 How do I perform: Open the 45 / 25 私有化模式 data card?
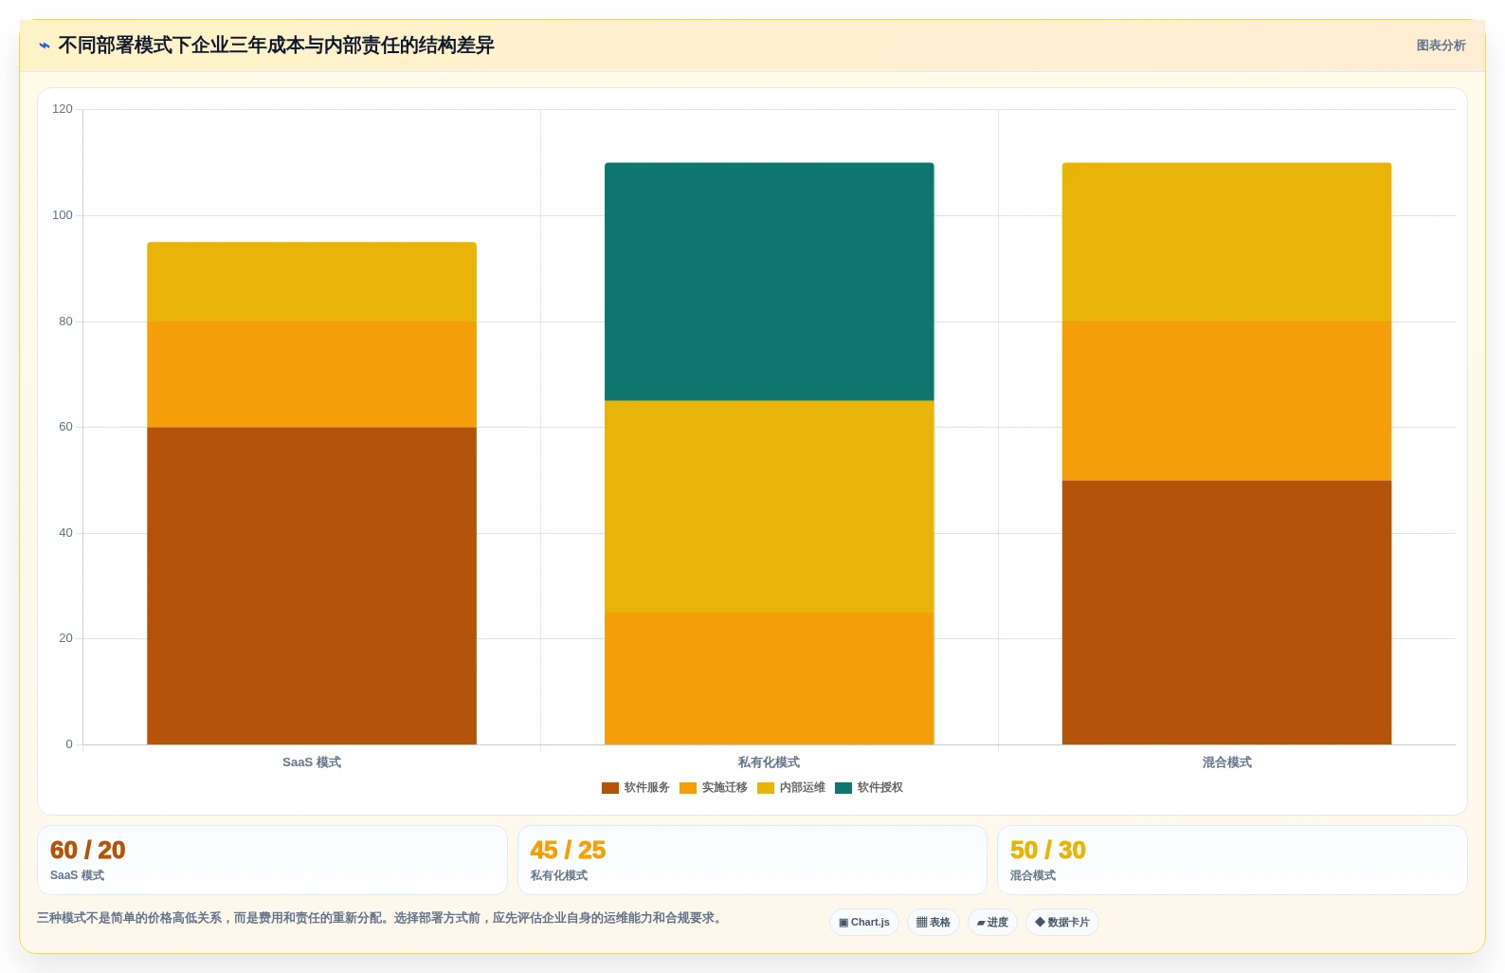[x=752, y=860]
